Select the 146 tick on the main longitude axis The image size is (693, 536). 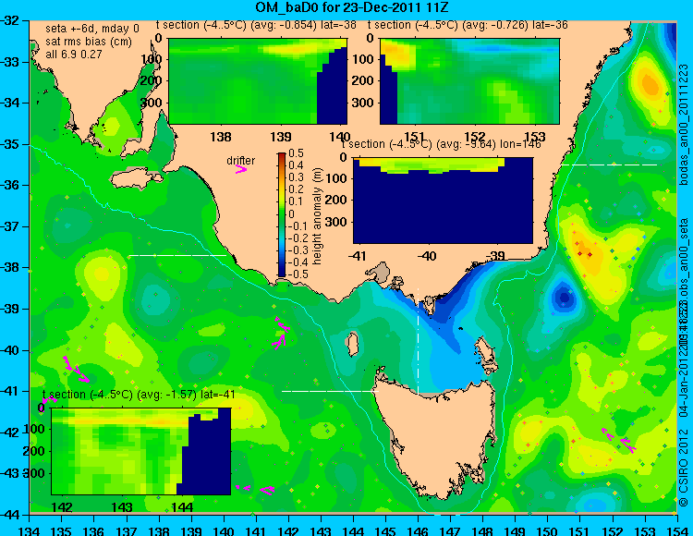pos(418,530)
